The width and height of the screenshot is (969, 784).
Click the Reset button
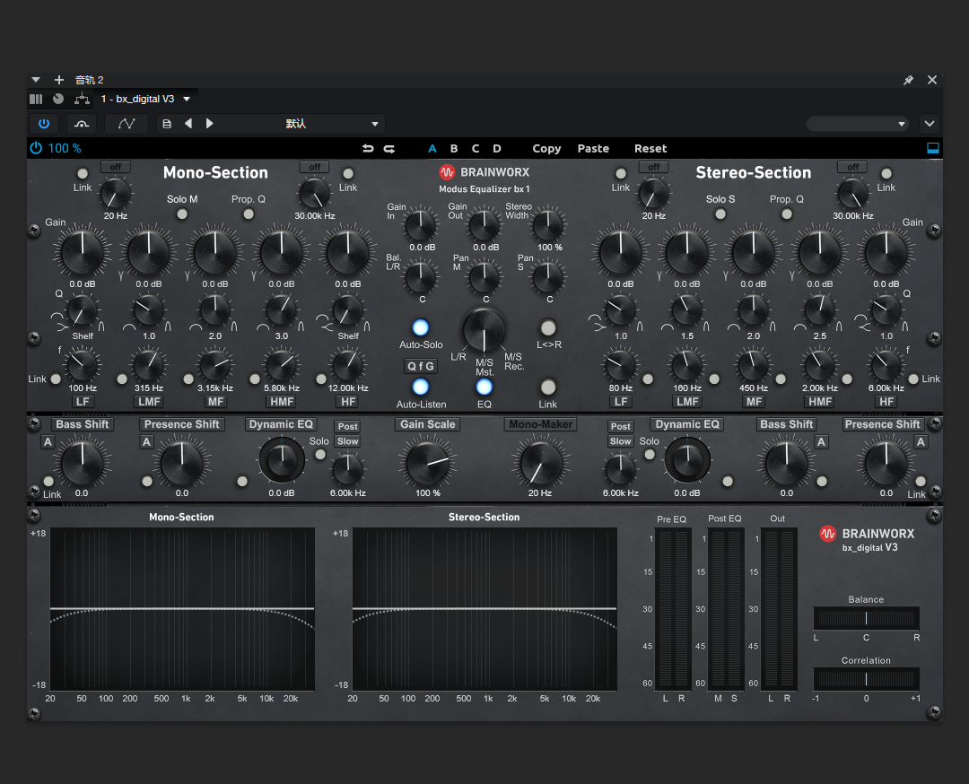[x=650, y=148]
